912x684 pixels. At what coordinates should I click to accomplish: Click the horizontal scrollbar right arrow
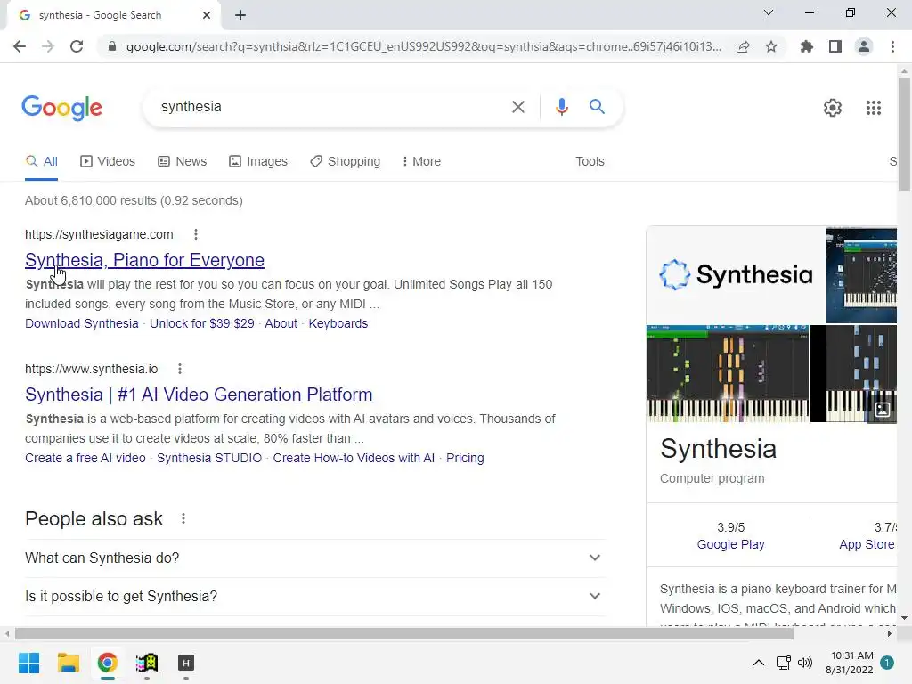point(890,633)
